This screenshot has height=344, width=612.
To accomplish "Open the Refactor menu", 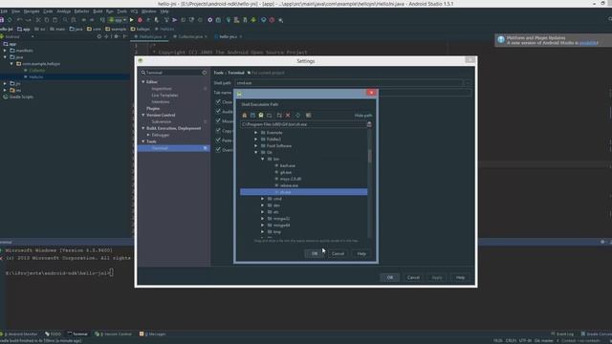I will (x=81, y=11).
